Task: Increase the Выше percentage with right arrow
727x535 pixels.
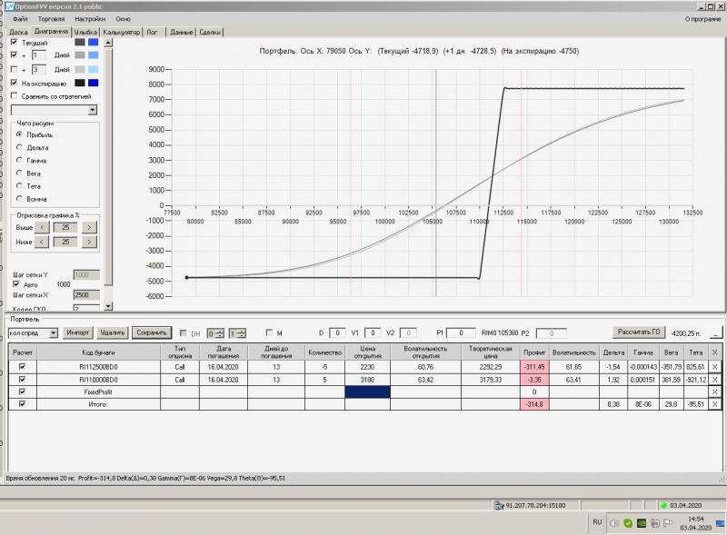Action: pyautogui.click(x=89, y=227)
